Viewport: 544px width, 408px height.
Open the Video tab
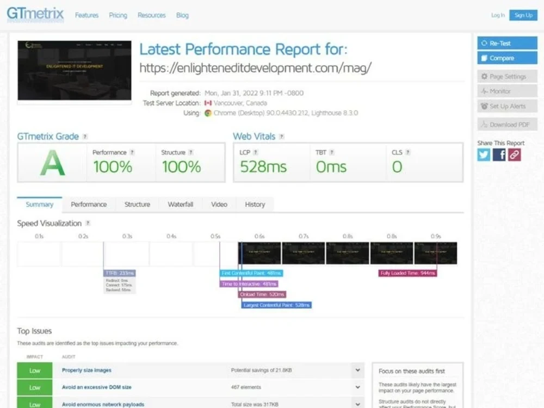pyautogui.click(x=219, y=205)
